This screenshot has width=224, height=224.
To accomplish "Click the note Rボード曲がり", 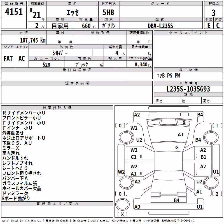I will (16, 199).
